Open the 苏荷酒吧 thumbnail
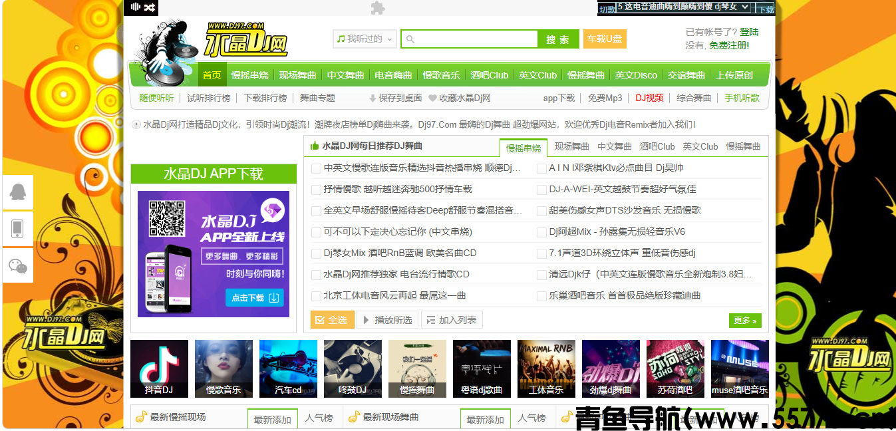896x431 pixels. click(x=675, y=368)
